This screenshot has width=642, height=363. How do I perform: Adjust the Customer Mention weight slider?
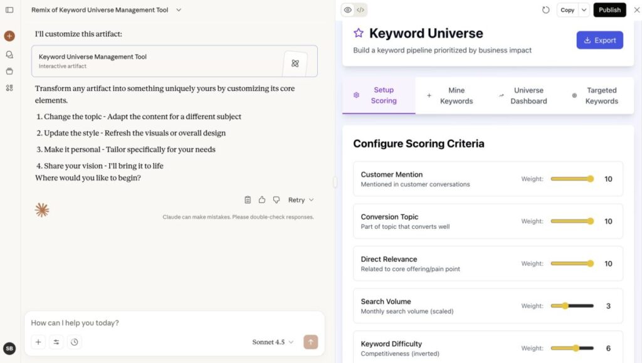tap(572, 179)
